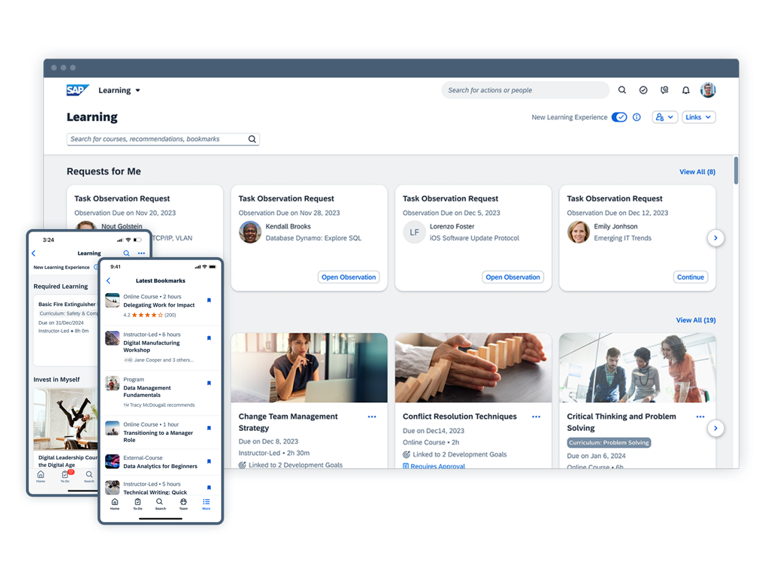Click Curriculum: Problem Solving tag
Screen dimensions: 771x578
coord(609,443)
